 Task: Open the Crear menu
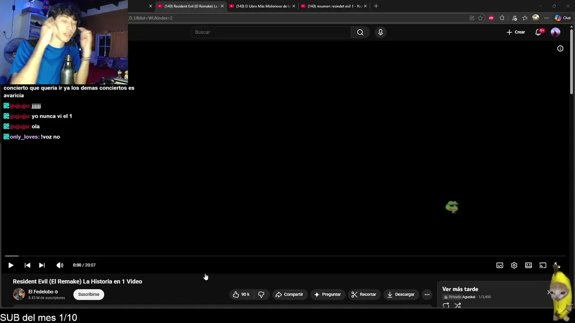pyautogui.click(x=516, y=32)
